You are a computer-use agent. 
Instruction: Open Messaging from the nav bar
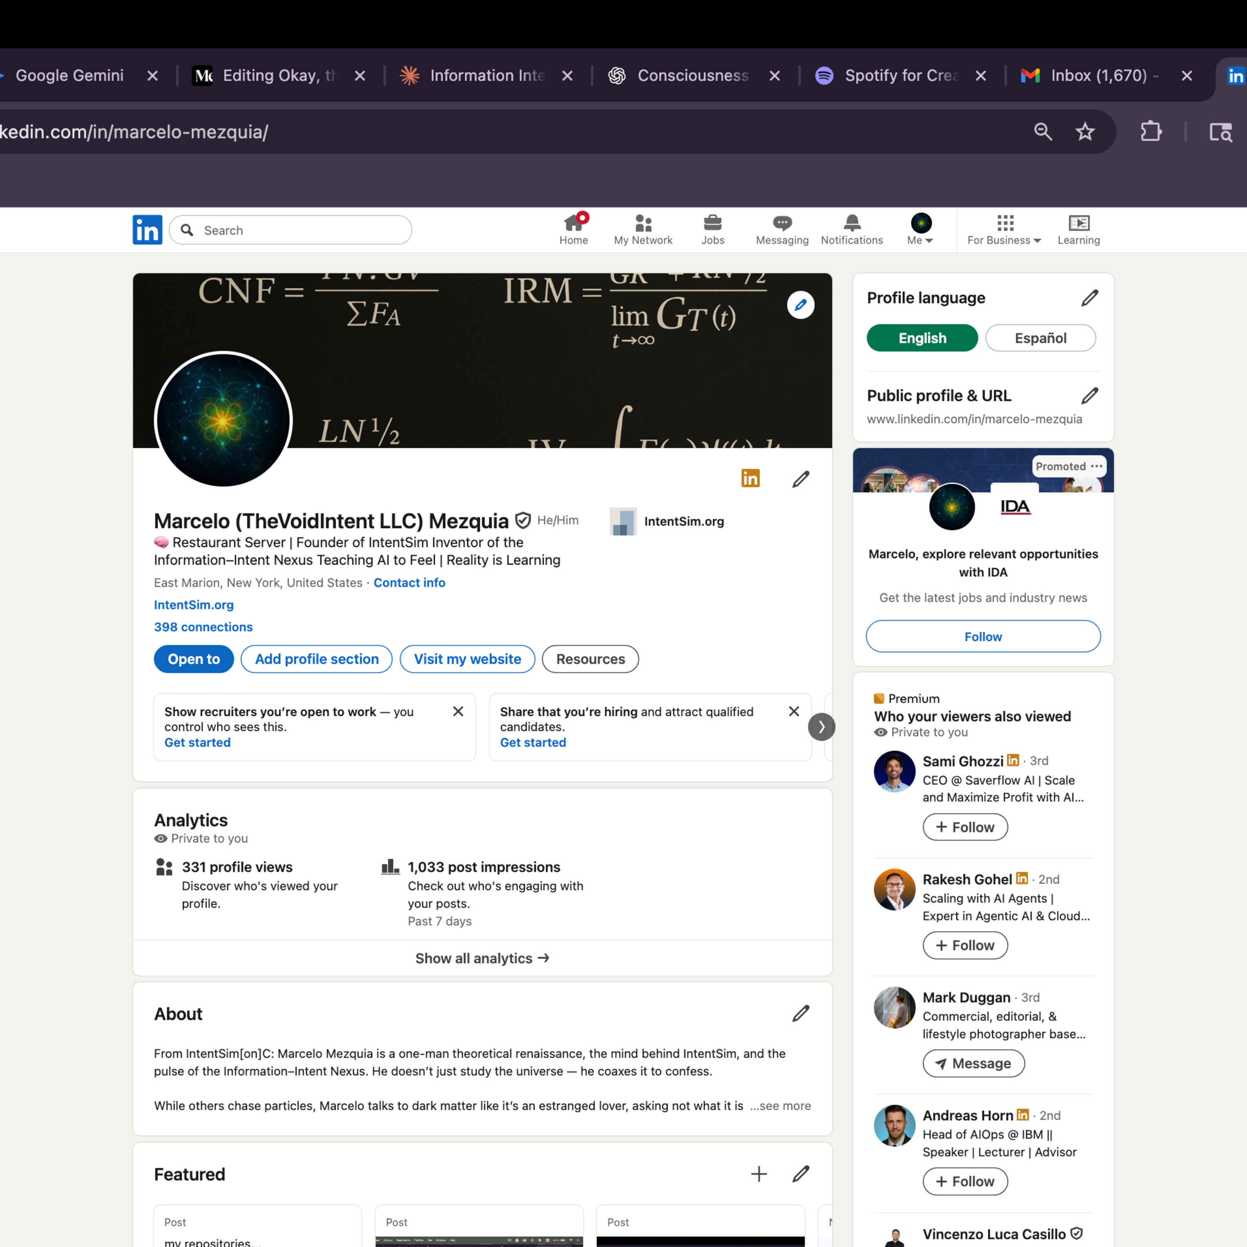[x=781, y=230]
